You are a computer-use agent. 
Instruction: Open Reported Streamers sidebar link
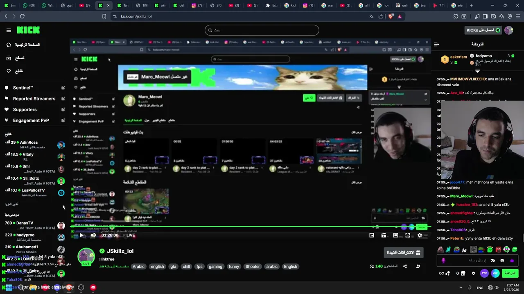34,99
